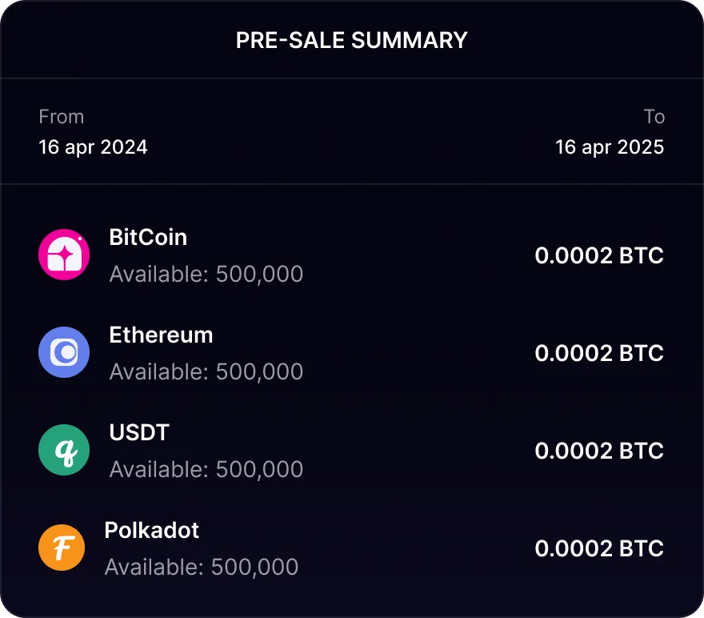This screenshot has height=618, width=704.
Task: Open the USDT coin entry
Action: tap(138, 432)
